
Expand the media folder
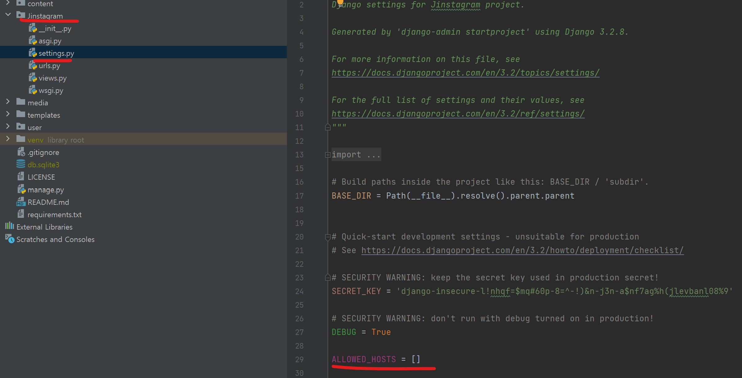coord(8,102)
